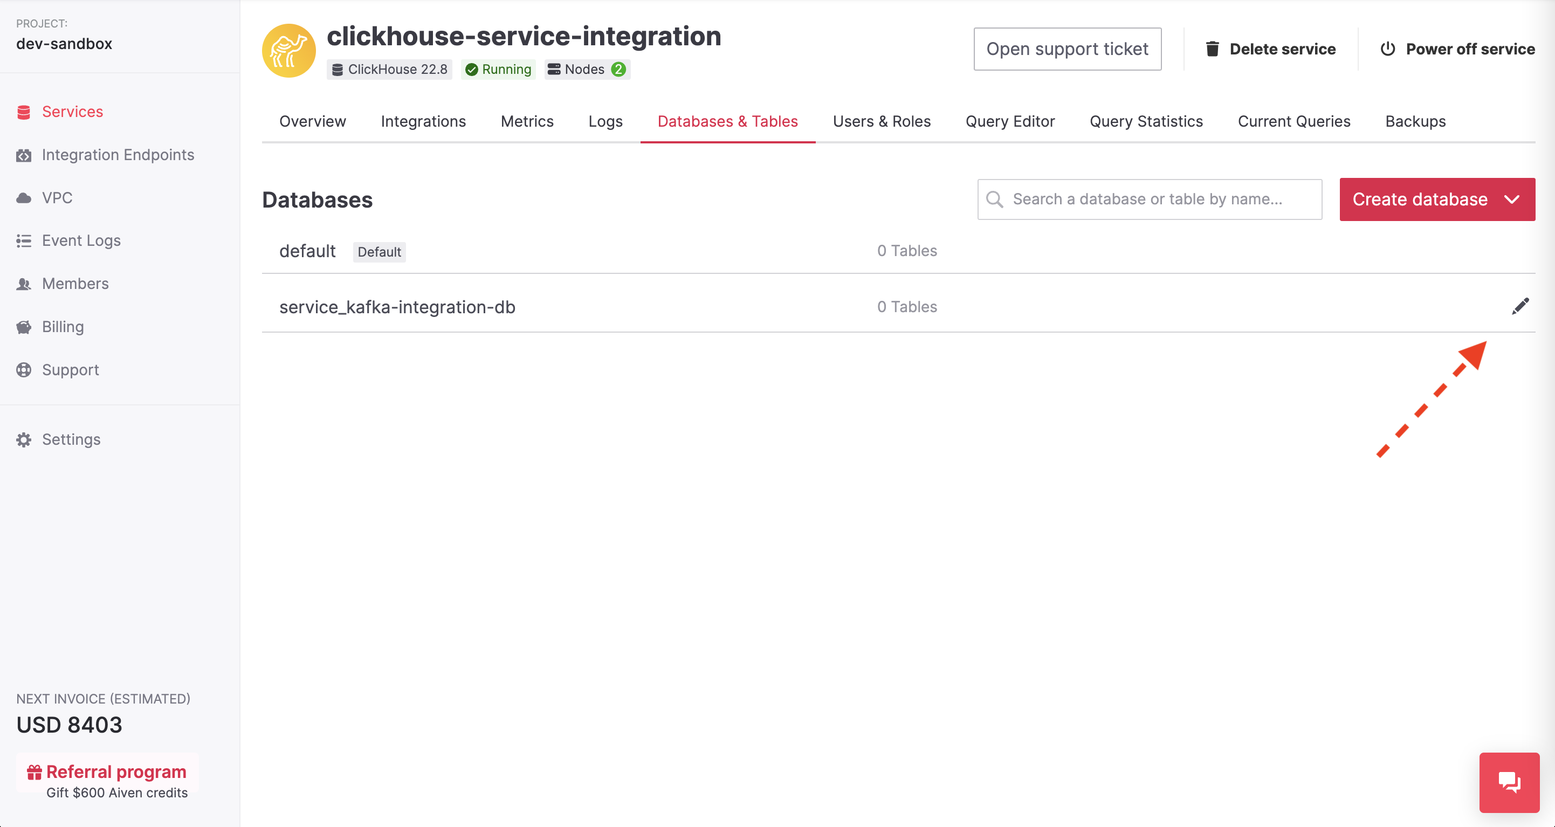The height and width of the screenshot is (827, 1555).
Task: Click 0 Tables for service_kafka-integration-db
Action: [907, 307]
